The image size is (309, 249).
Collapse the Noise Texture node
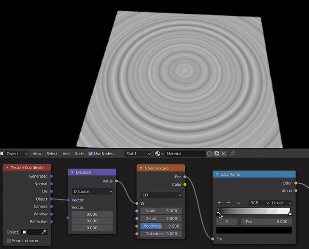click(141, 168)
